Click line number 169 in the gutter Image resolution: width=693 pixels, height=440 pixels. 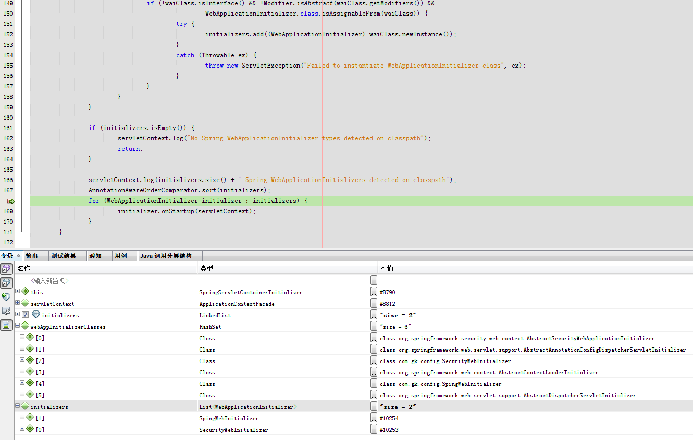[8, 211]
